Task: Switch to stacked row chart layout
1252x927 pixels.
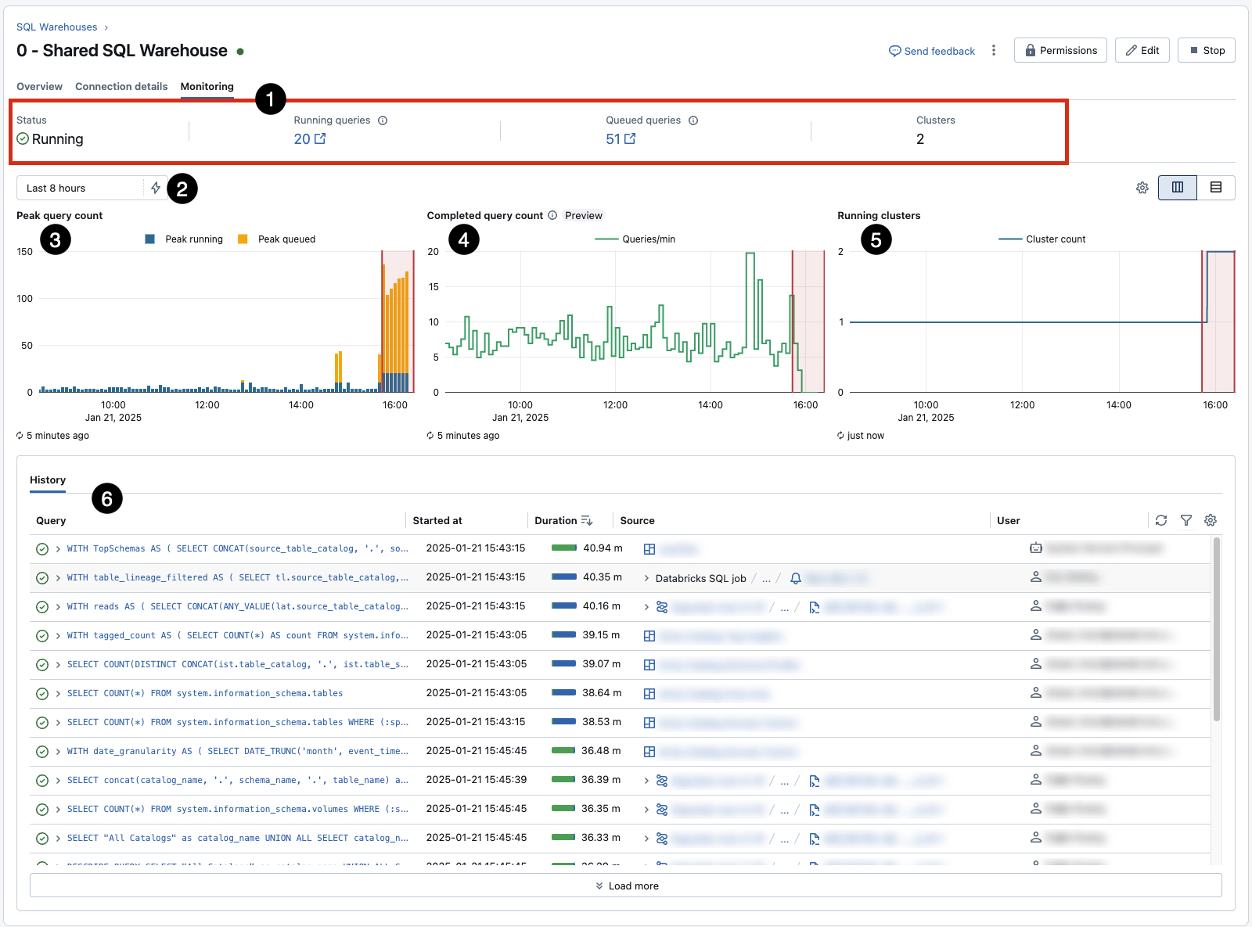Action: (1216, 188)
